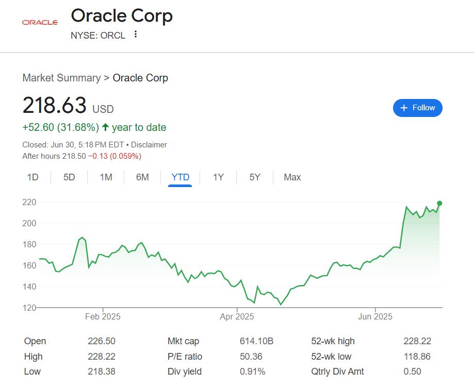The height and width of the screenshot is (387, 474).
Task: Select the 1D time range tab
Action: point(32,177)
